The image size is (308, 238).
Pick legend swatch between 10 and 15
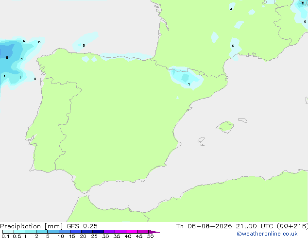tap(64, 232)
